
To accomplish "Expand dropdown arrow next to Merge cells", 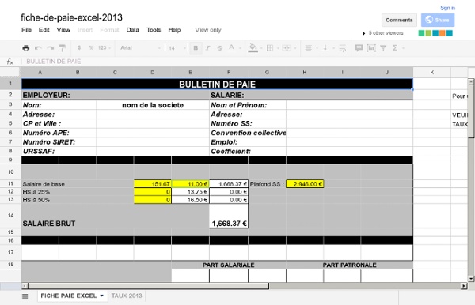I will 295,48.
